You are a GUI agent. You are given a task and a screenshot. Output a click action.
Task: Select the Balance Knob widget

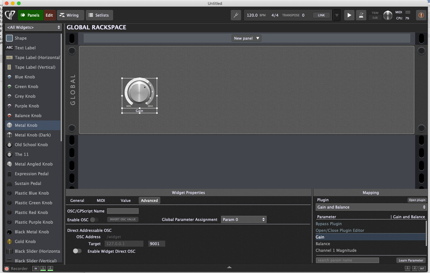(x=33, y=116)
